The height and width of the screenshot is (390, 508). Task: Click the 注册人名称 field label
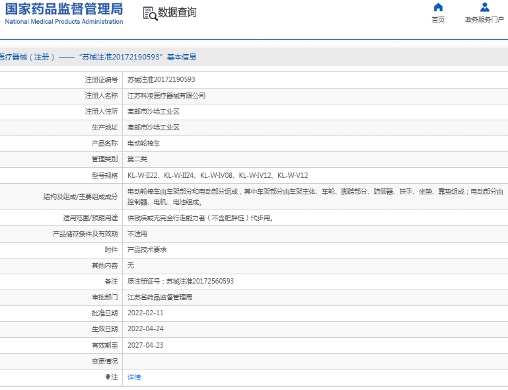click(x=102, y=96)
